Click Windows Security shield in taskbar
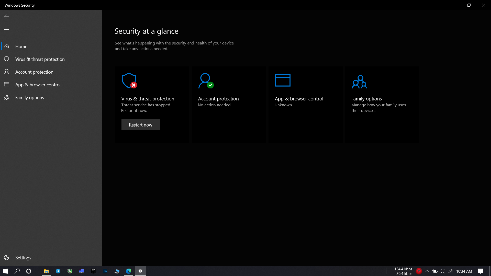Screen dimensions: 491x276 point(140,271)
